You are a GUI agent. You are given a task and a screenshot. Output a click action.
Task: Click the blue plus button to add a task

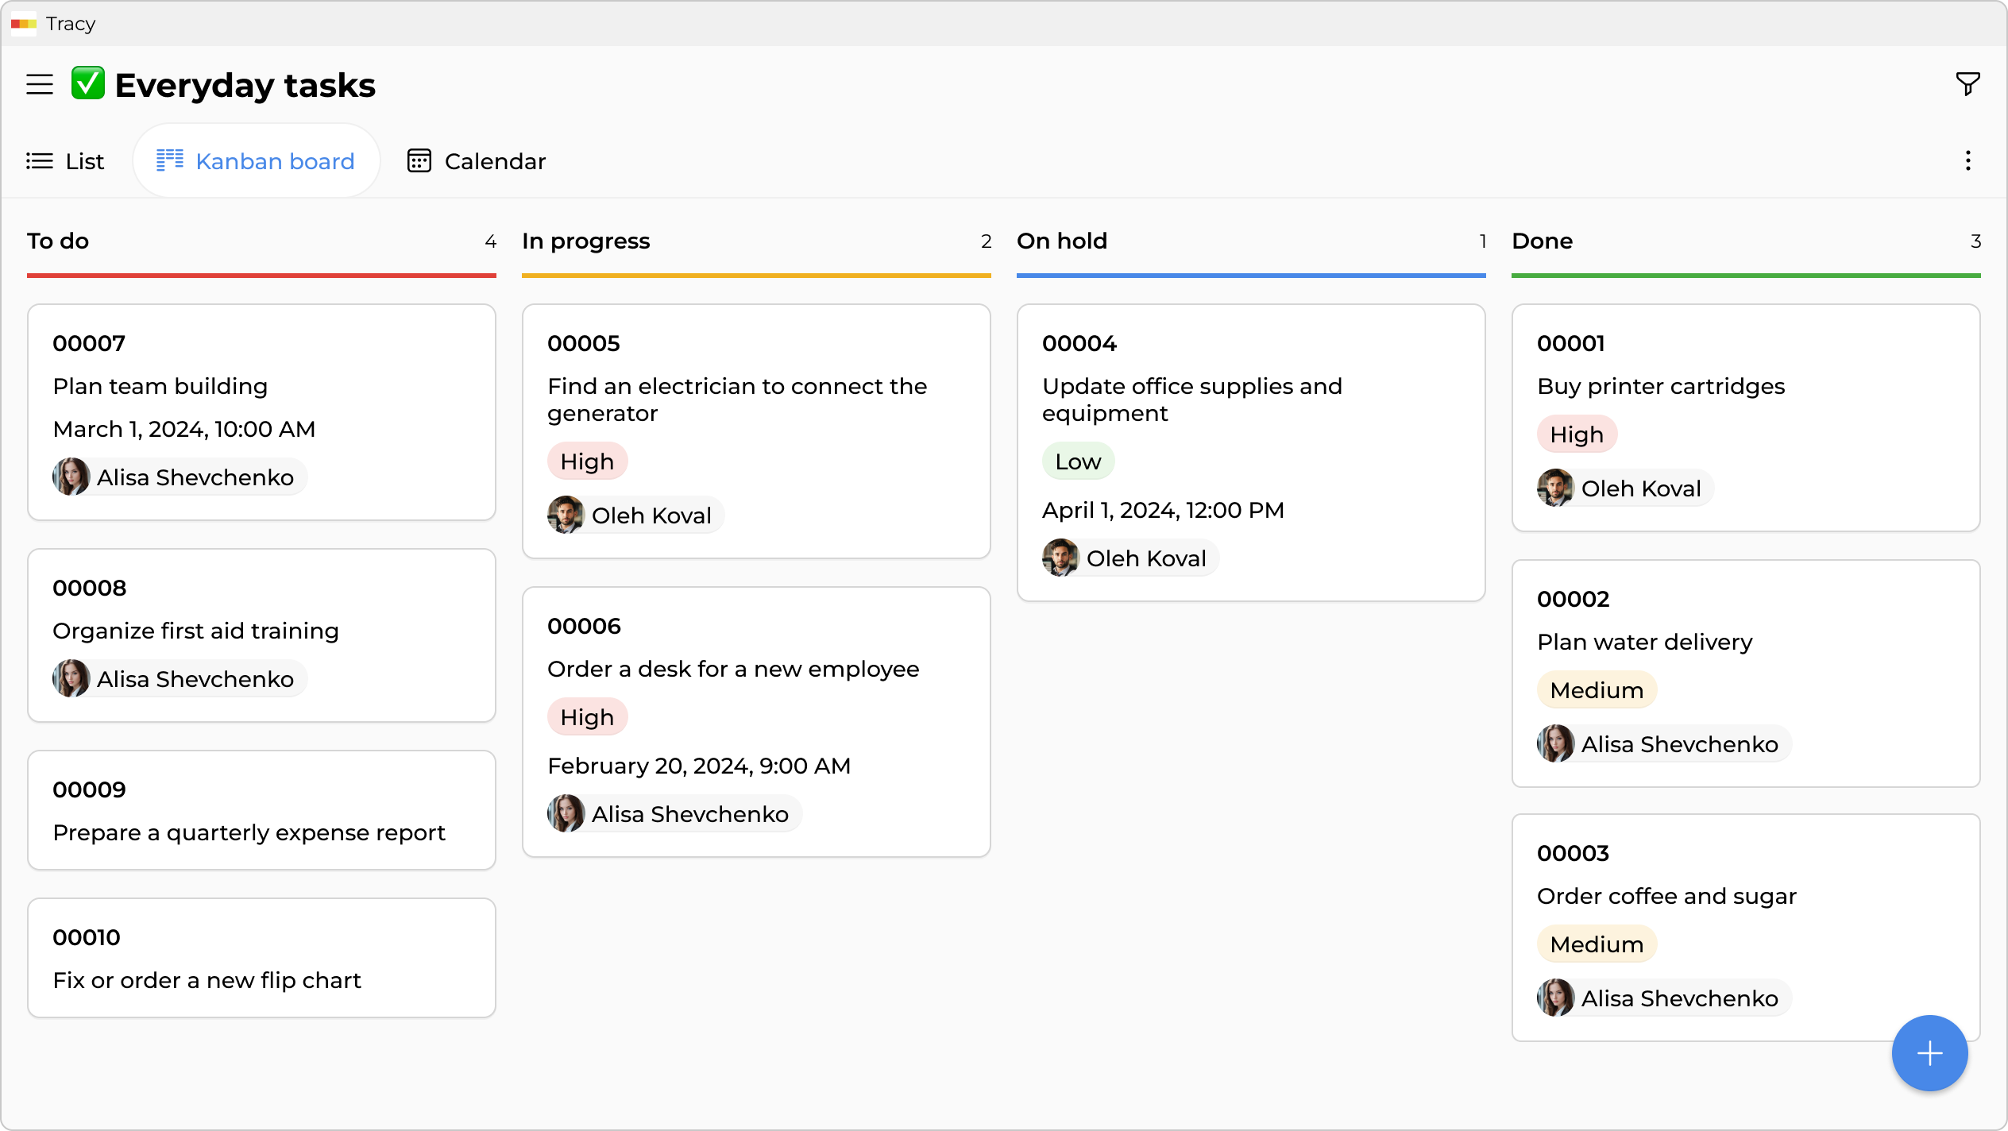pos(1929,1053)
